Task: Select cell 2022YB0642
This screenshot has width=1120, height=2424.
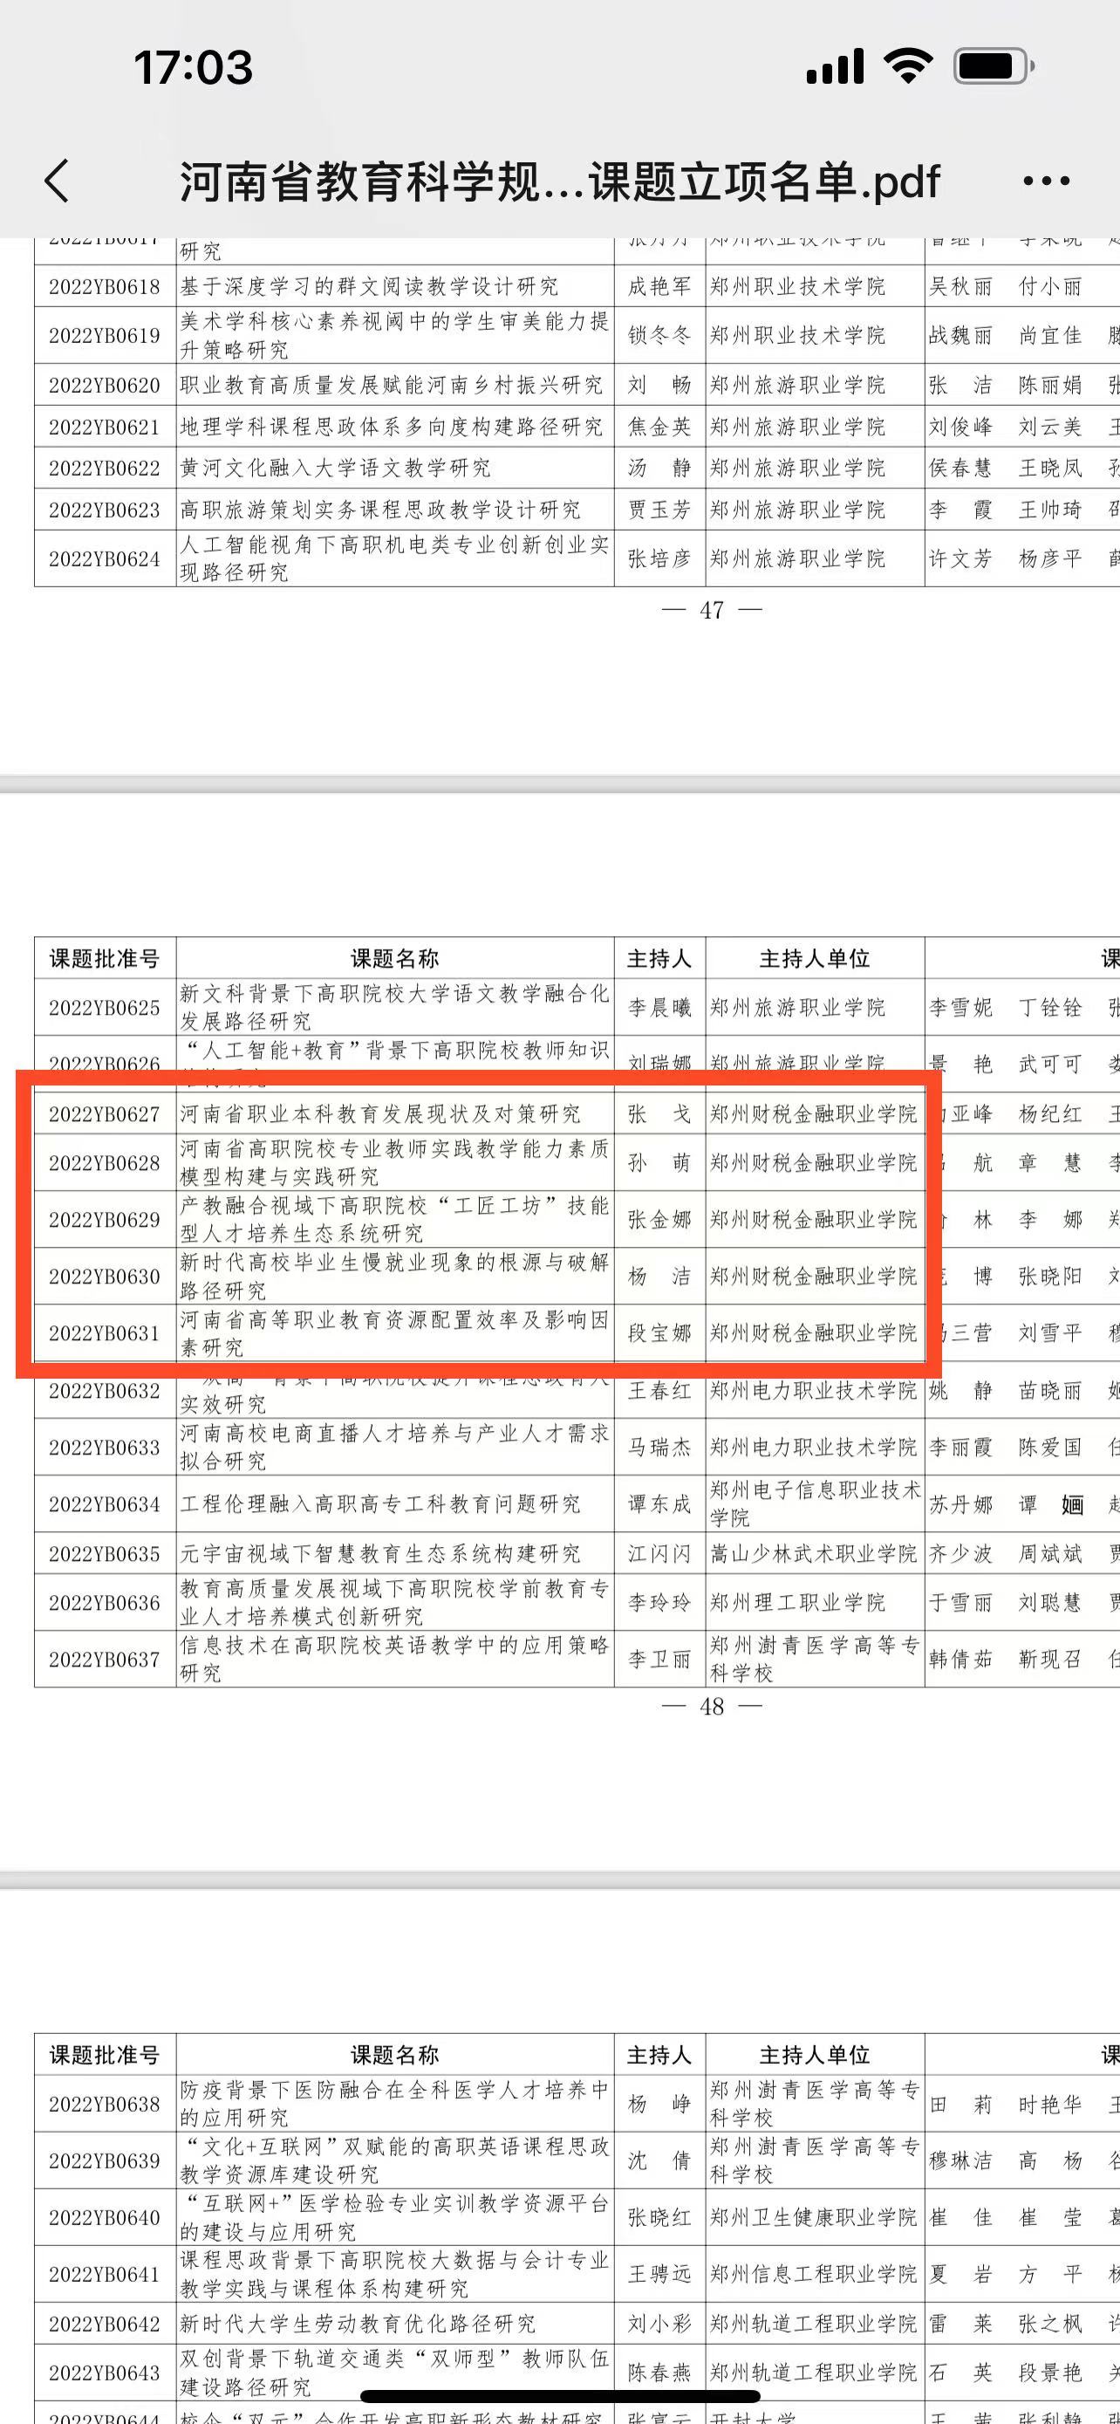Action: pos(105,2325)
